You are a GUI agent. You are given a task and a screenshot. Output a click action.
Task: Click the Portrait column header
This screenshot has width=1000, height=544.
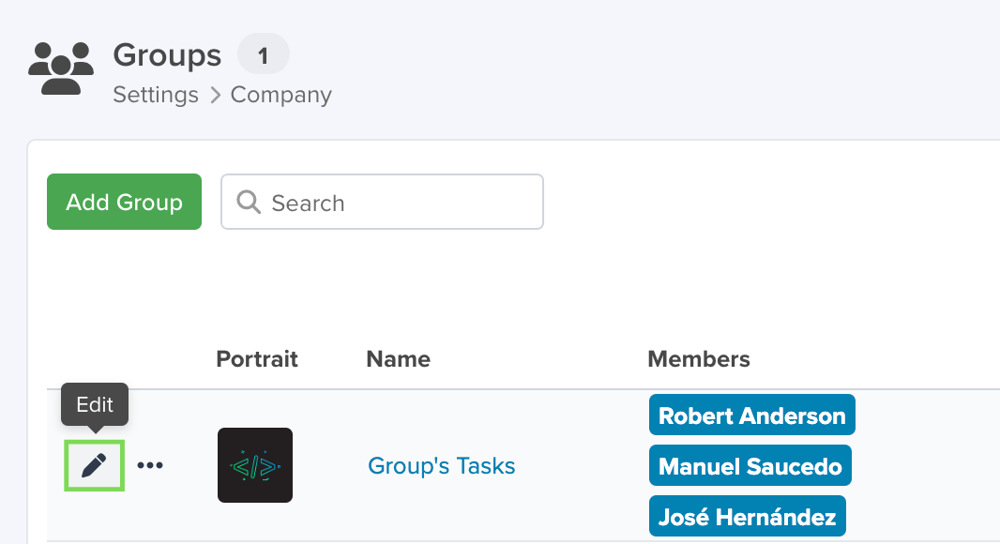click(257, 358)
